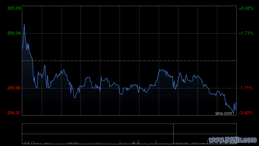Click the final closing point of price line
This screenshot has height=146, width=259.
[x=236, y=103]
